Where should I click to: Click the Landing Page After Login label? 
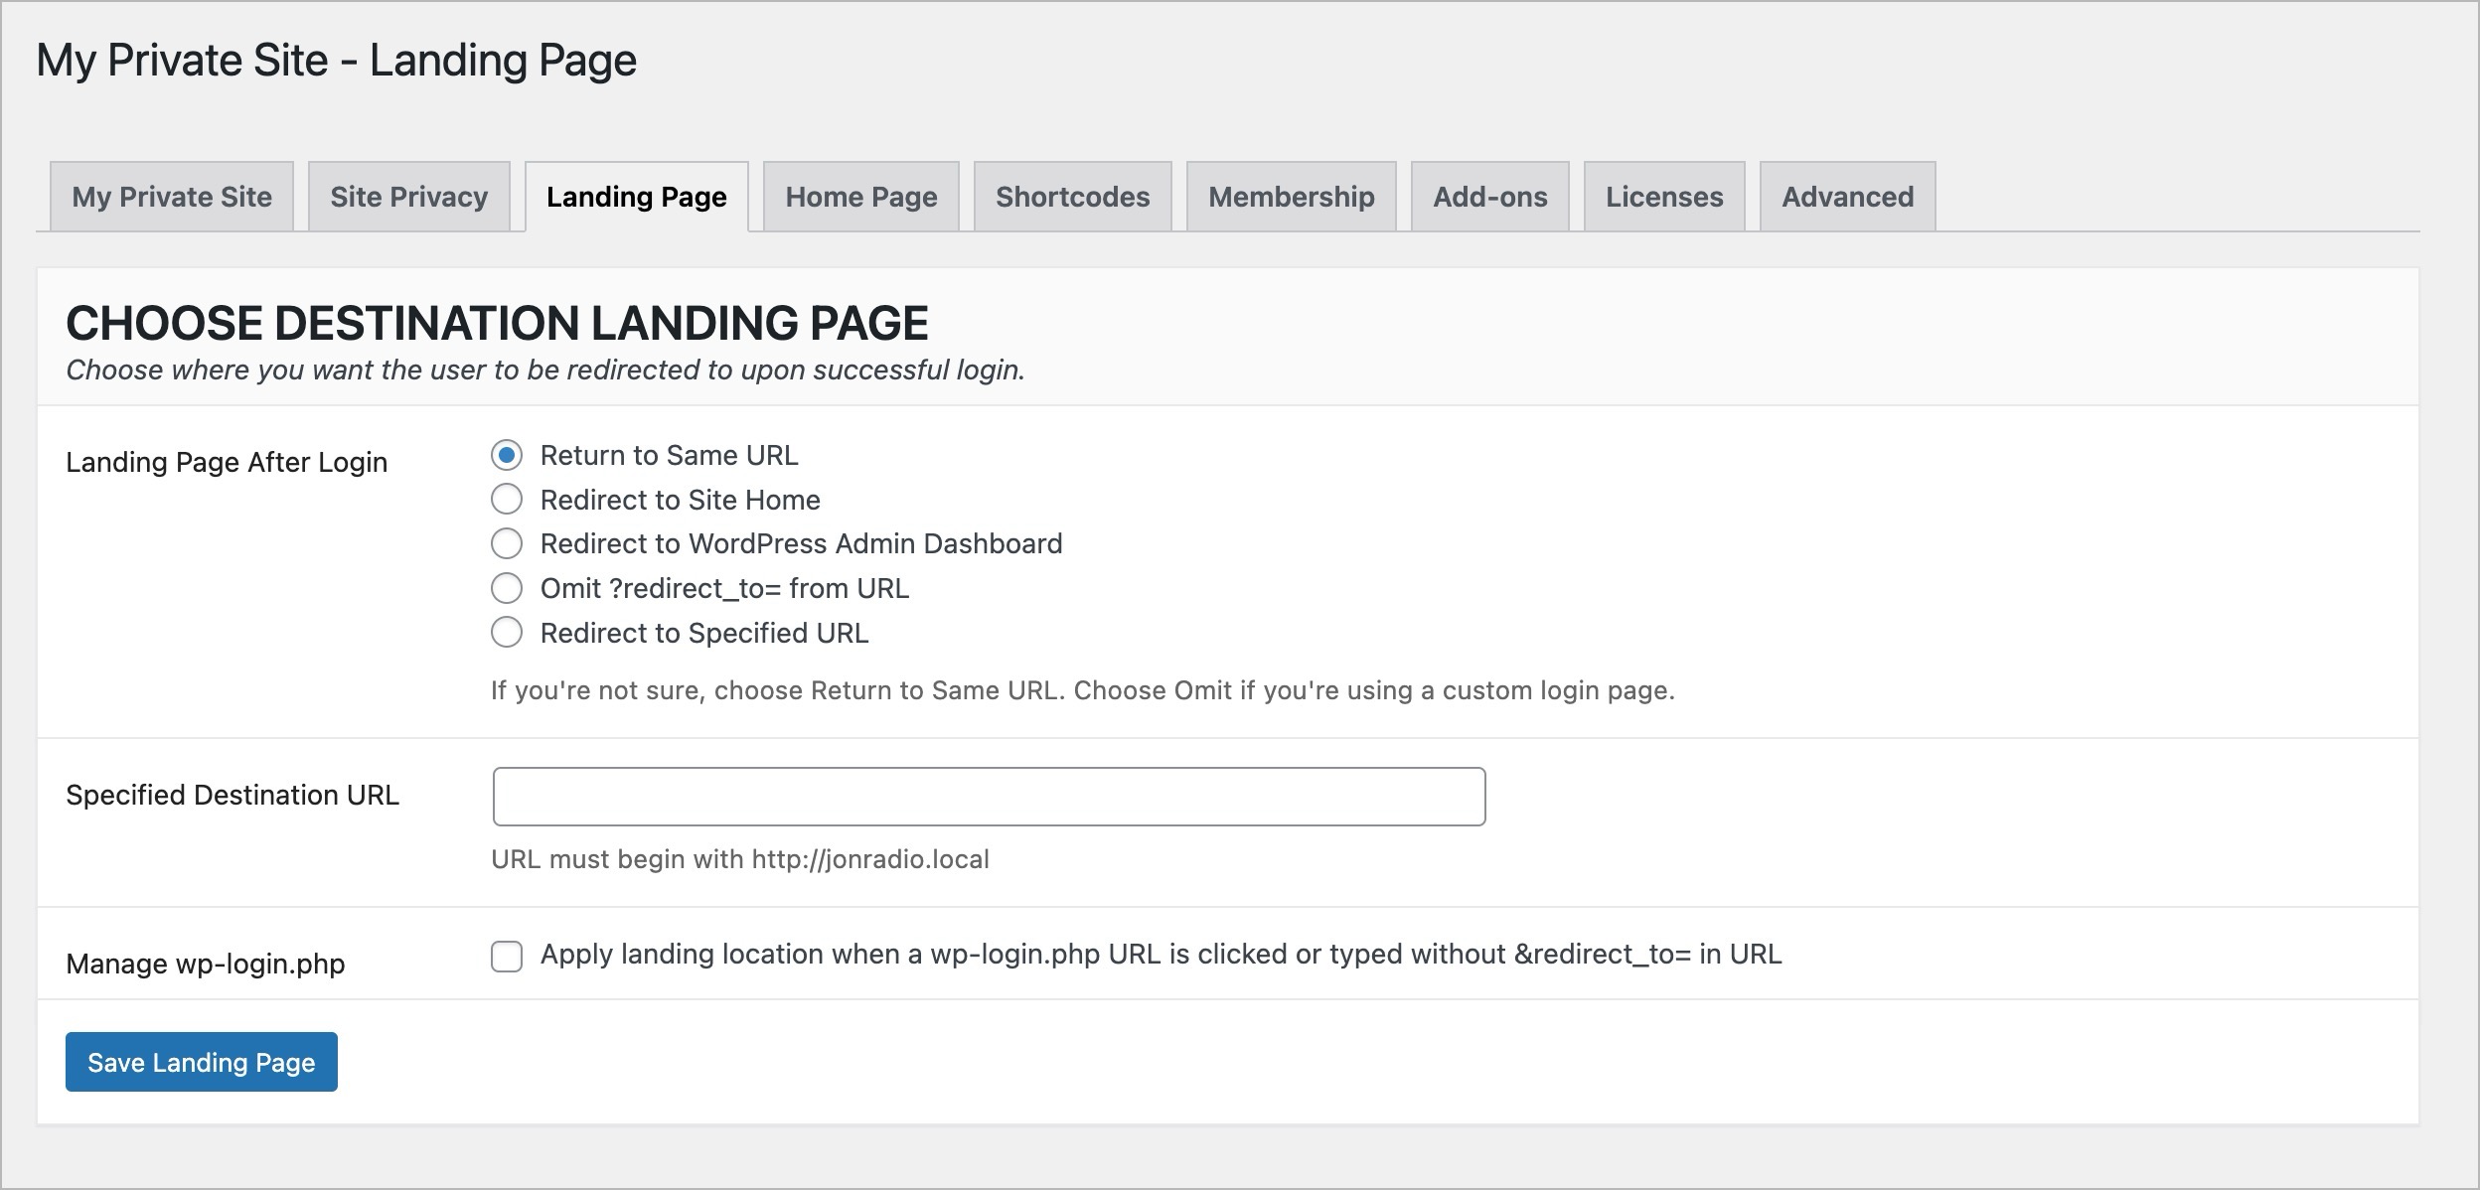(x=229, y=461)
